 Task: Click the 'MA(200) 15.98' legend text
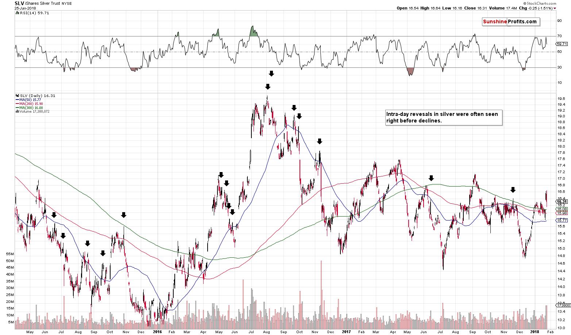[x=31, y=104]
